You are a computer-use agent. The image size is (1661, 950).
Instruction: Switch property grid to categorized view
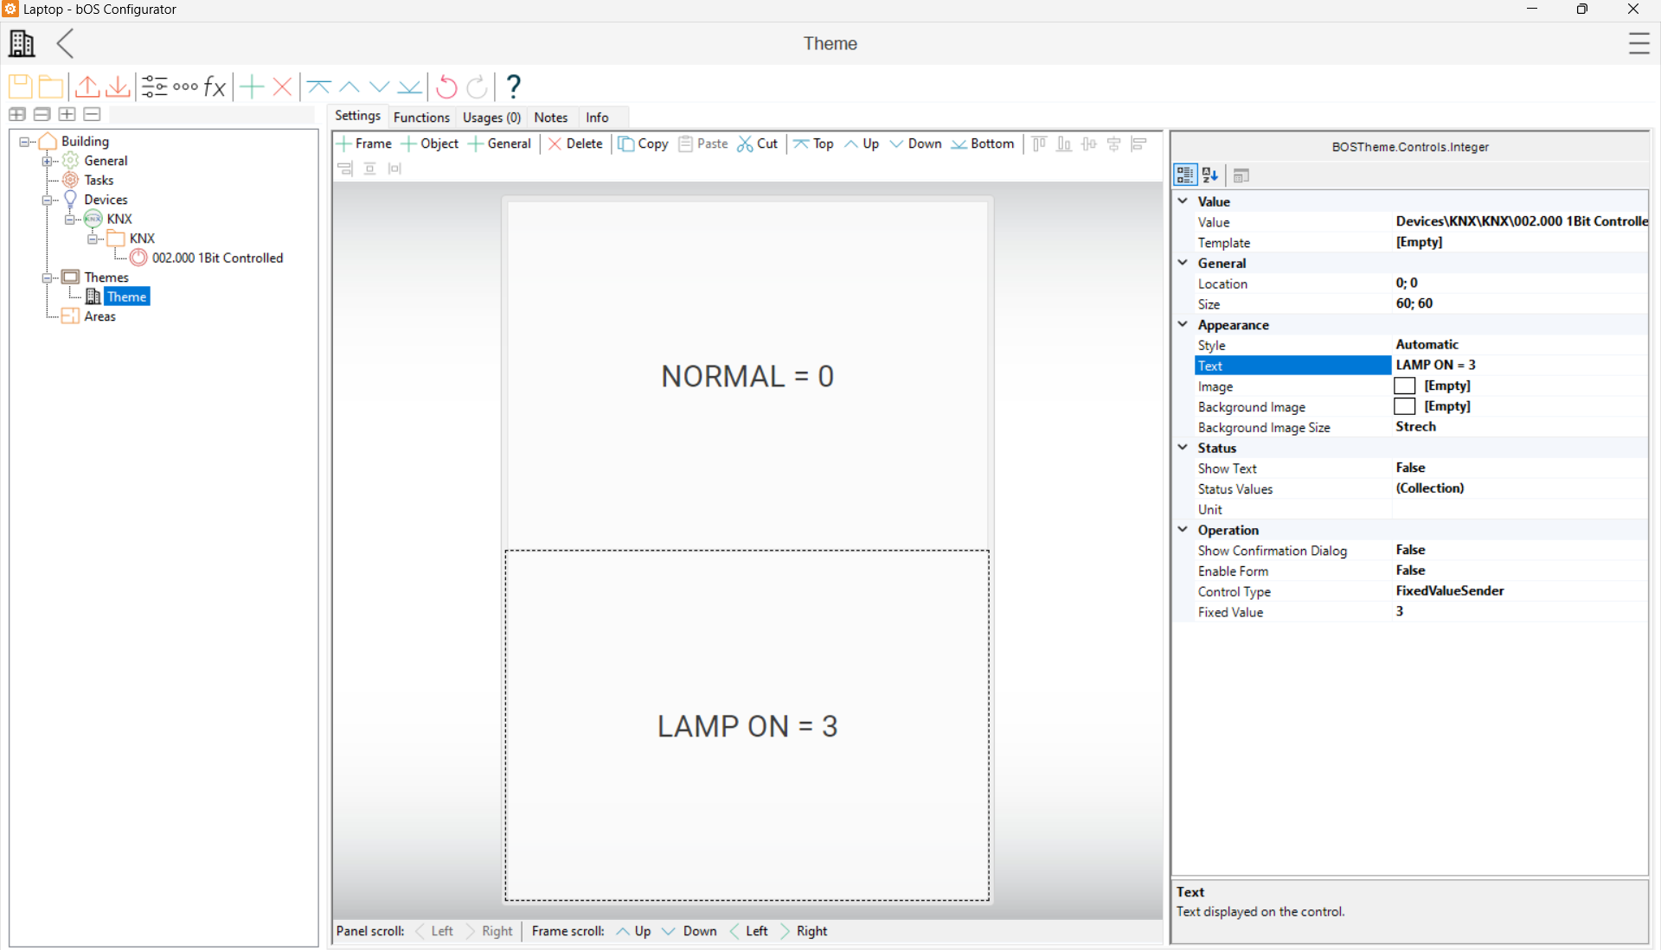1184,175
